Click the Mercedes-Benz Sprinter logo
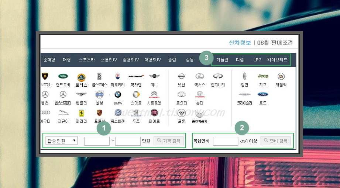Screen dimensions: 340x188 63,94
